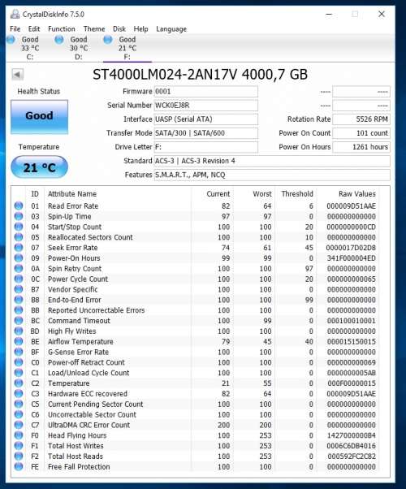Close the CrystalDiskInfo window
The width and height of the screenshot is (406, 489).
click(382, 15)
